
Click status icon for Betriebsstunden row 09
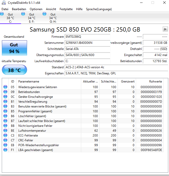pos(5,92)
